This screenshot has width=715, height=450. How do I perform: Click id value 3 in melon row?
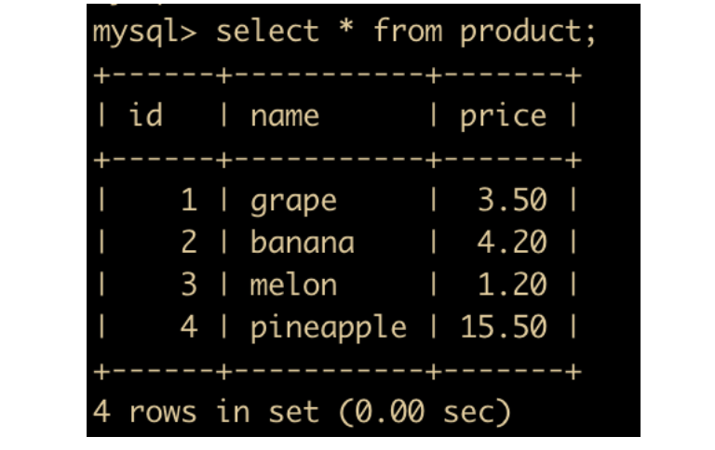coord(189,285)
